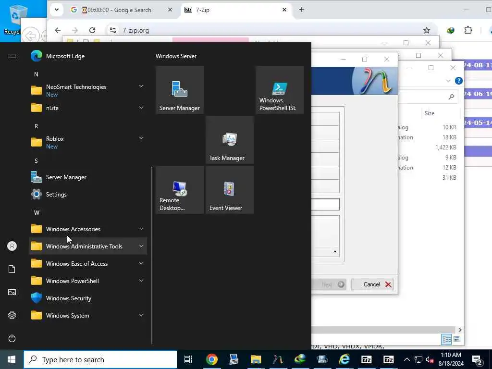Open the Internet Download Manager taskbar icon
The image size is (492, 369).
click(300, 359)
